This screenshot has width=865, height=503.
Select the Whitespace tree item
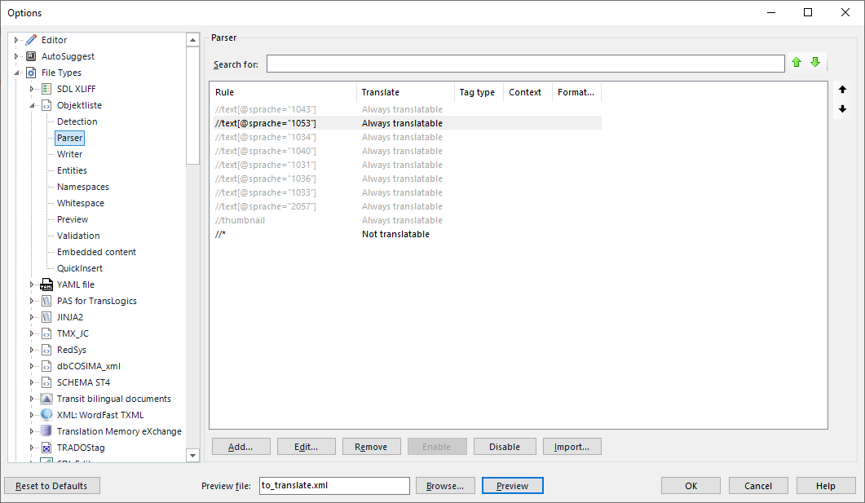click(x=79, y=202)
